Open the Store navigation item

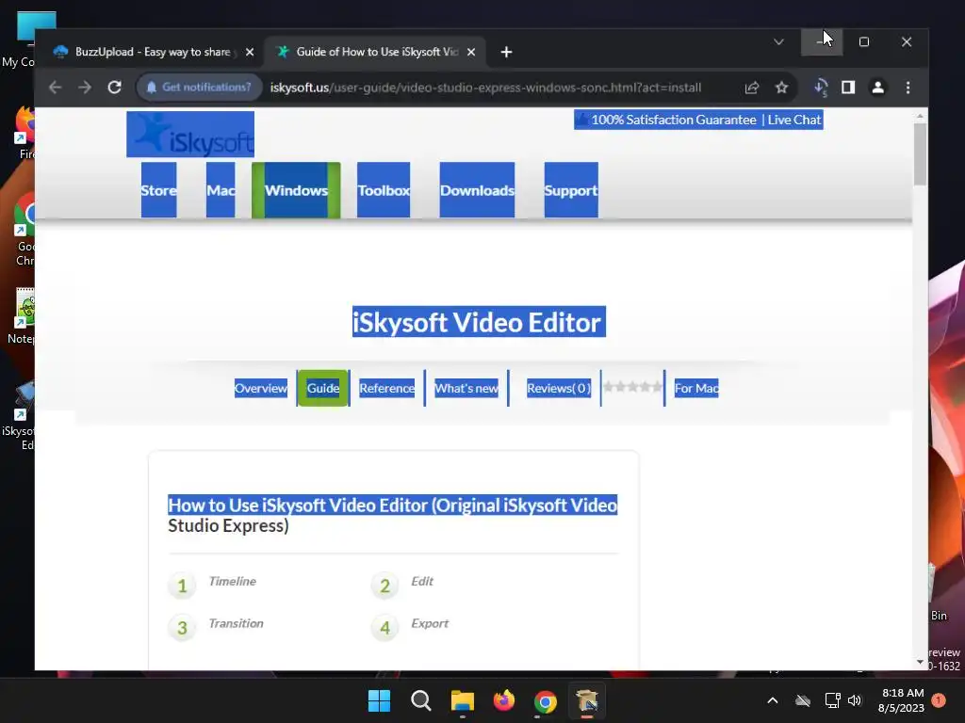pos(158,190)
